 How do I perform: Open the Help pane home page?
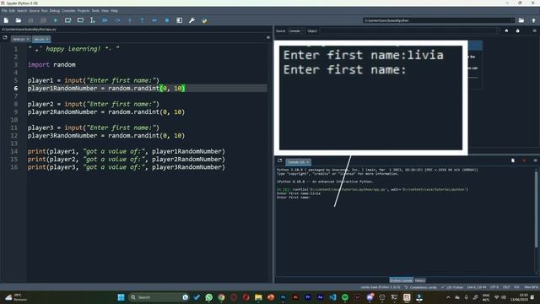coord(506,30)
